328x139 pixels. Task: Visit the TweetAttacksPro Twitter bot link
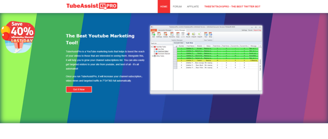point(232,6)
